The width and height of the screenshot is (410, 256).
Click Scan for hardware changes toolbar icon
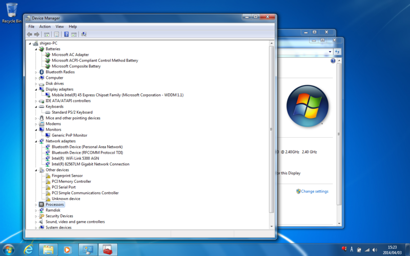click(x=84, y=34)
